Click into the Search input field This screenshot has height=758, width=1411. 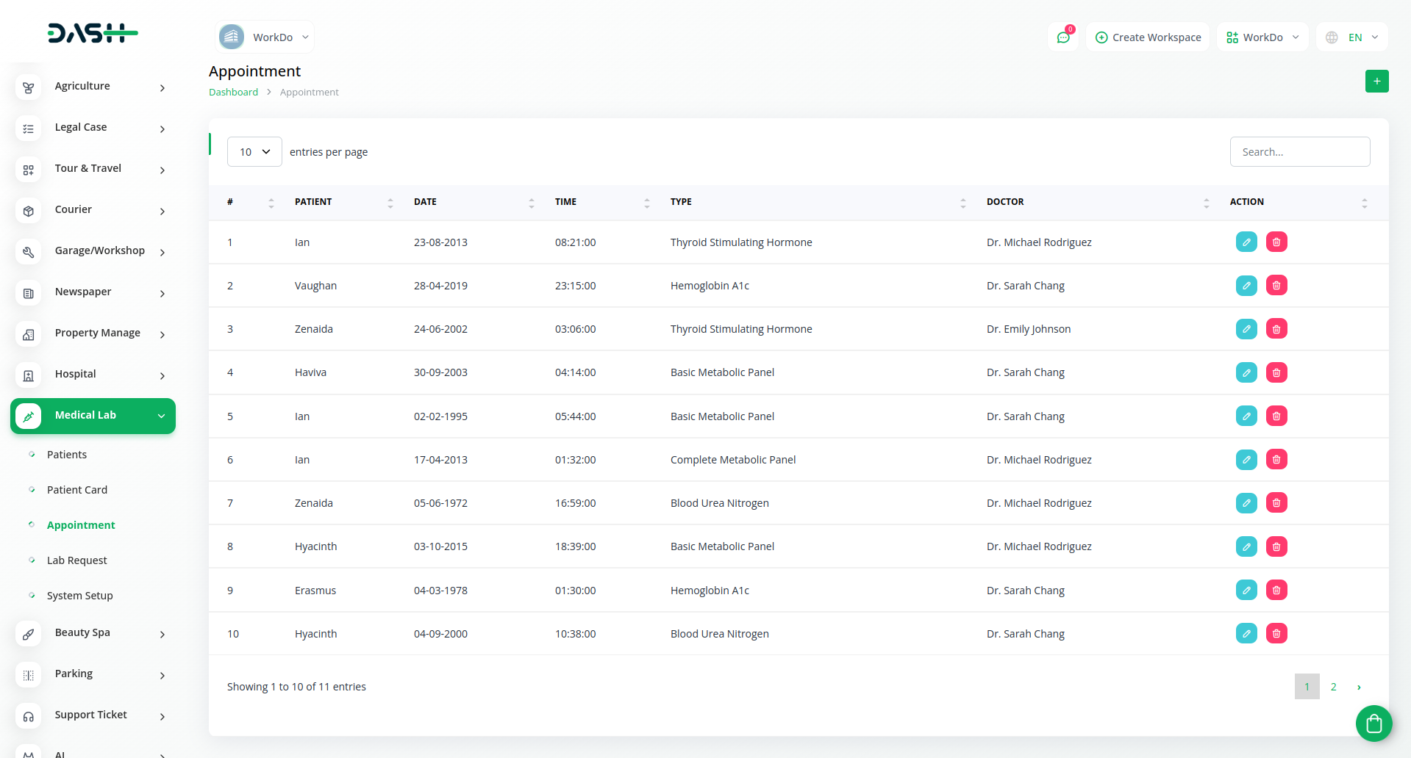click(1299, 152)
